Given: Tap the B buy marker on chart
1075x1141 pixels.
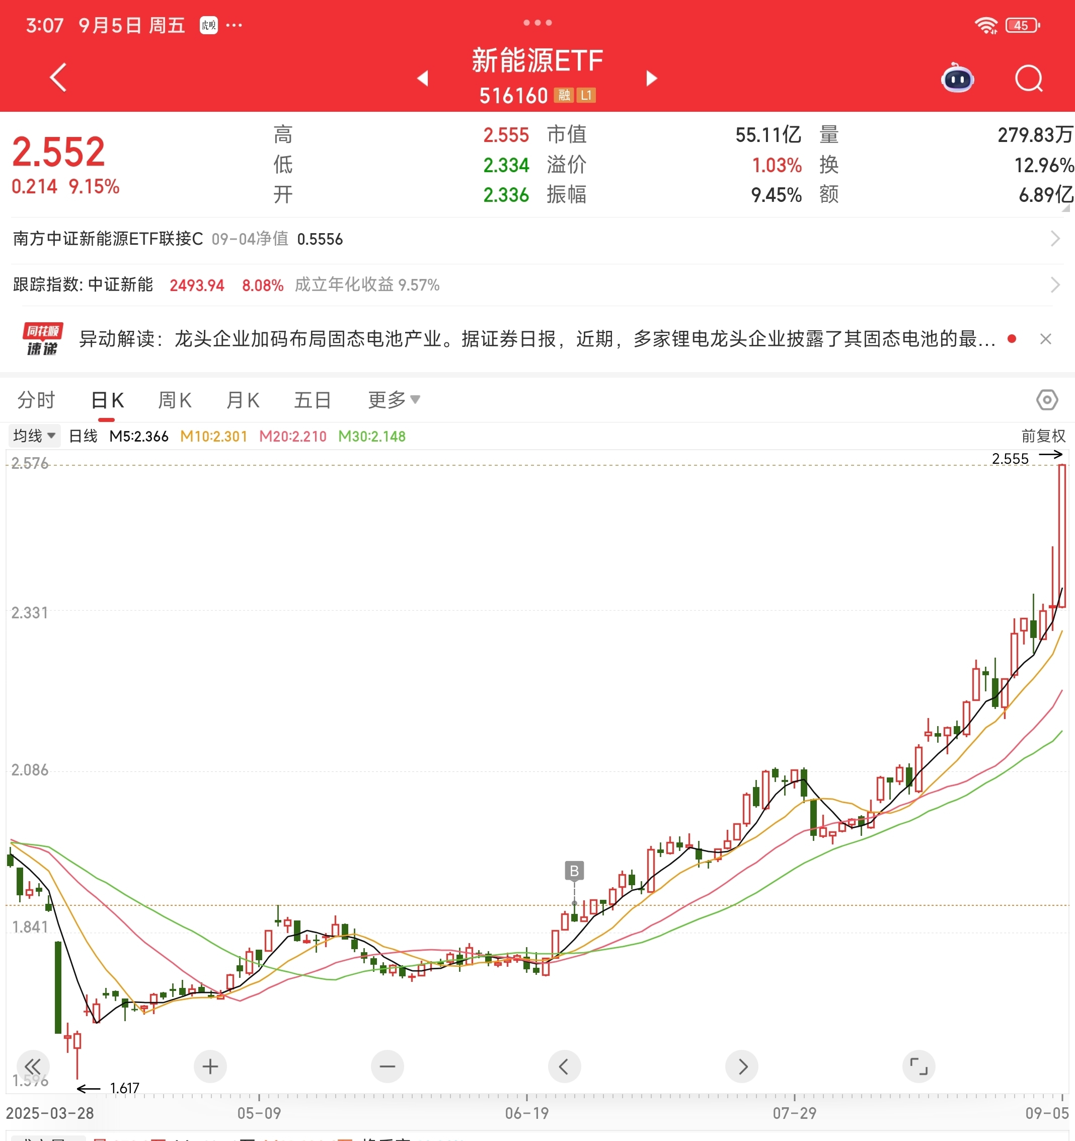Looking at the screenshot, I should tap(574, 871).
